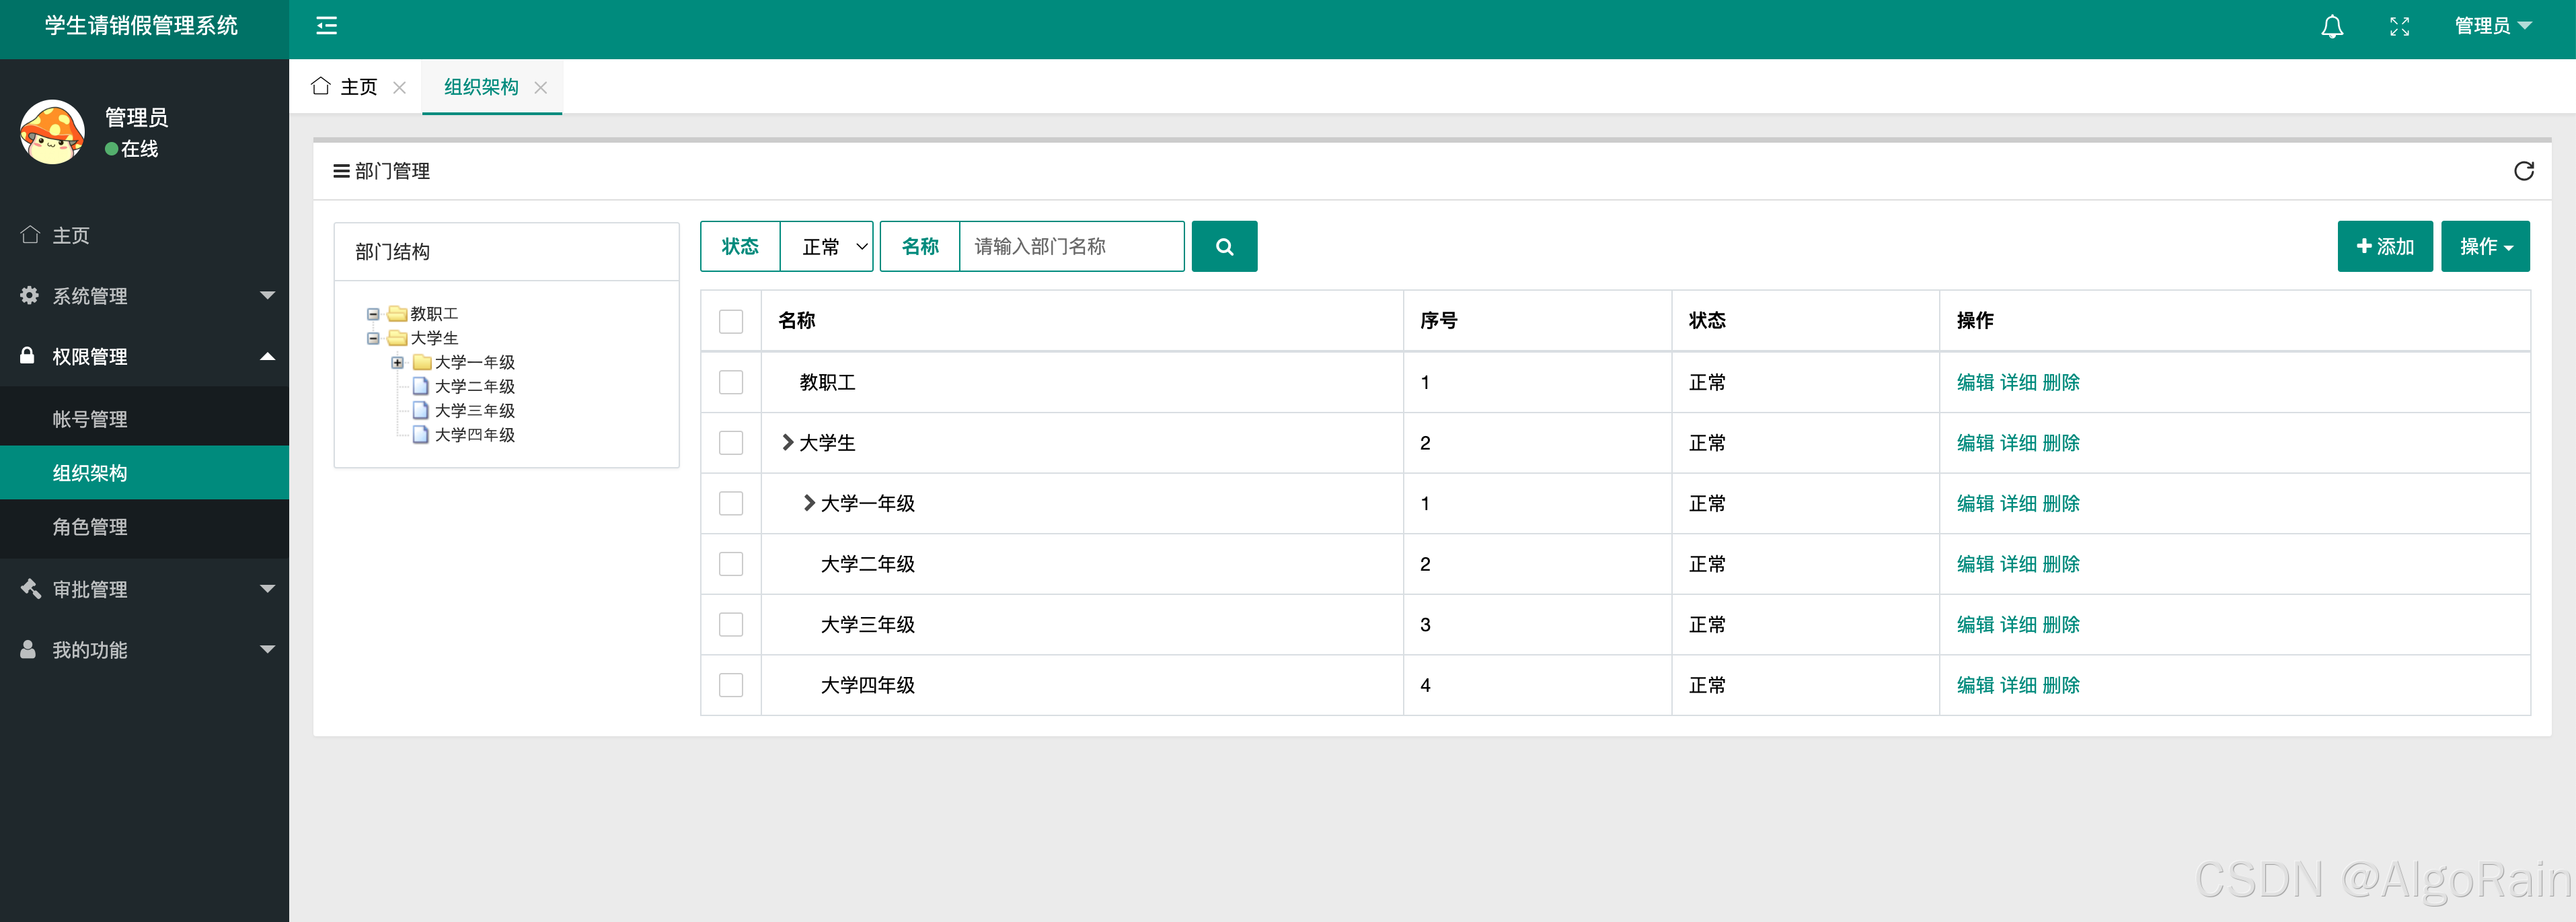Expand the 大学一年级 node in tree
The width and height of the screenshot is (2576, 922).
tap(397, 362)
